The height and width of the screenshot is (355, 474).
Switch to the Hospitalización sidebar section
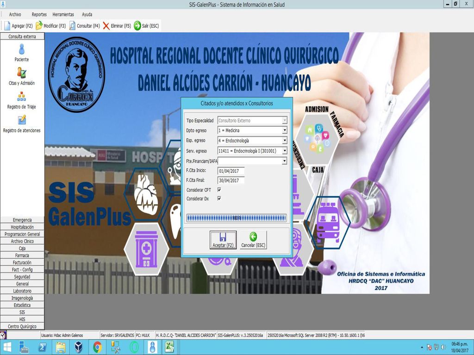click(x=22, y=227)
